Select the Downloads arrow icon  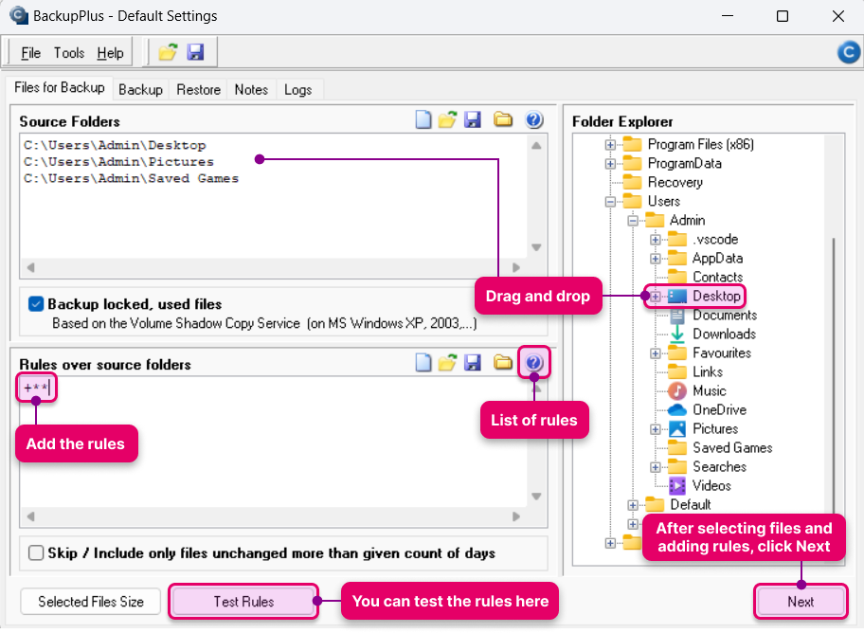(x=677, y=335)
